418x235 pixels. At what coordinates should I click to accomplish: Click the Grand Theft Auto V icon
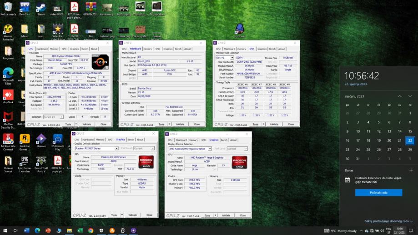41,161
